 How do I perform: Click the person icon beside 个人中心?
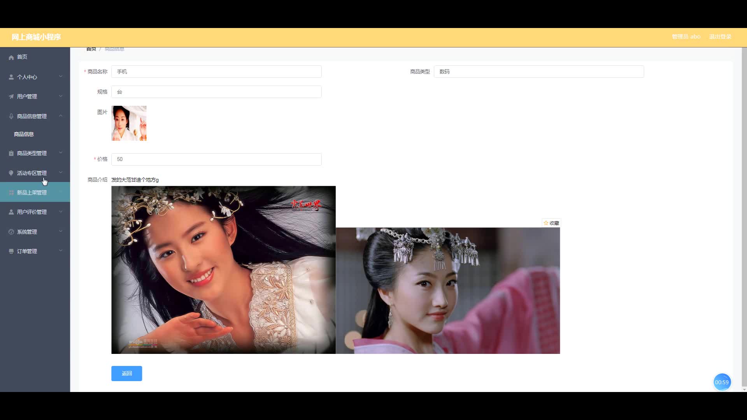pyautogui.click(x=11, y=77)
